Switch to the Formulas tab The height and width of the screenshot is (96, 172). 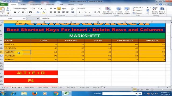[50, 5]
